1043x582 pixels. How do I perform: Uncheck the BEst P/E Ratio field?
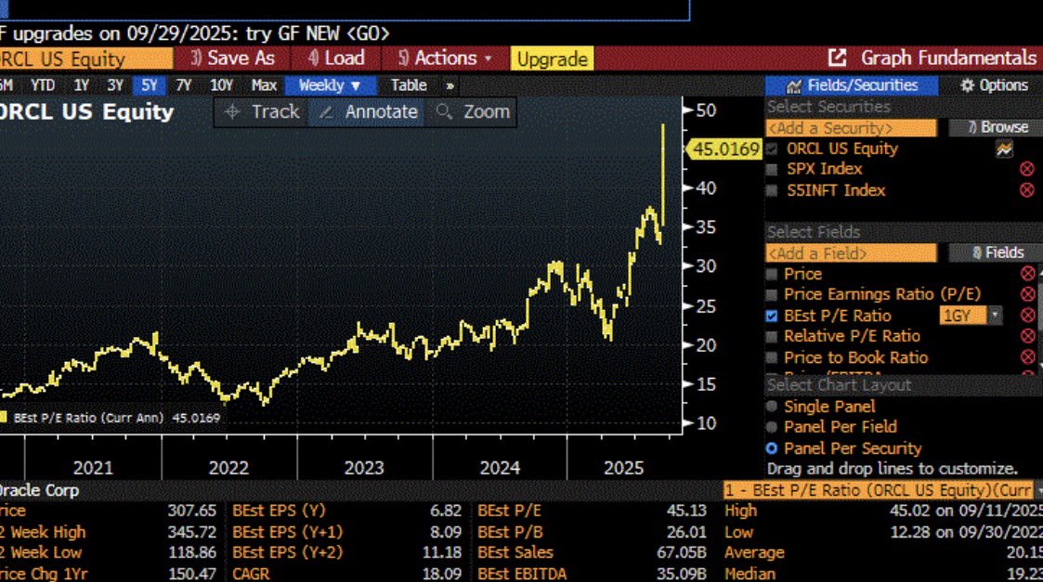point(772,316)
